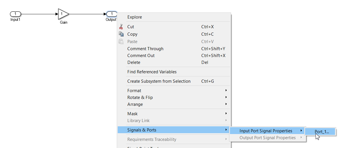Select the Output1 port block
The width and height of the screenshot is (351, 148).
(112, 14)
